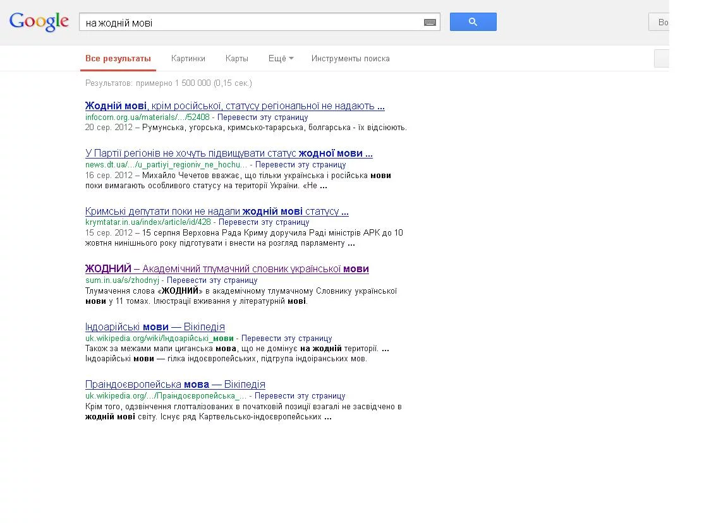Open Індоарійські мови — Вікіпедія result
728x528 pixels.
pyautogui.click(x=155, y=327)
